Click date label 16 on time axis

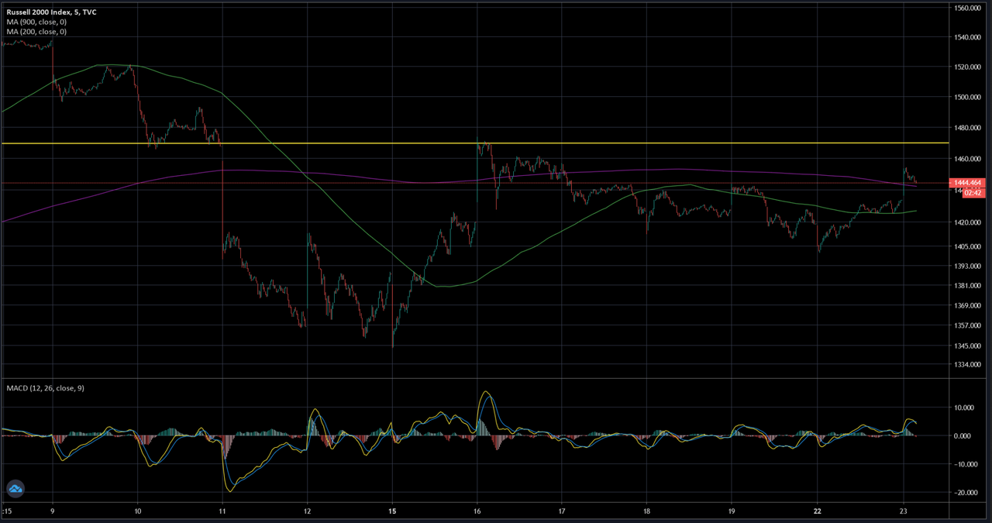click(x=477, y=511)
